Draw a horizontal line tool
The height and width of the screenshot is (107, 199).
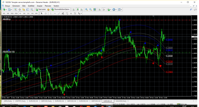55,13
